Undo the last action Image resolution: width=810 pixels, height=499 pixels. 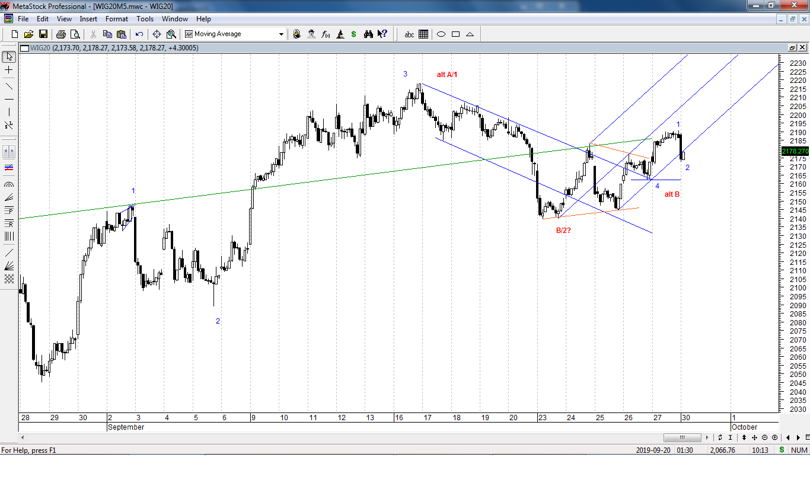[139, 34]
